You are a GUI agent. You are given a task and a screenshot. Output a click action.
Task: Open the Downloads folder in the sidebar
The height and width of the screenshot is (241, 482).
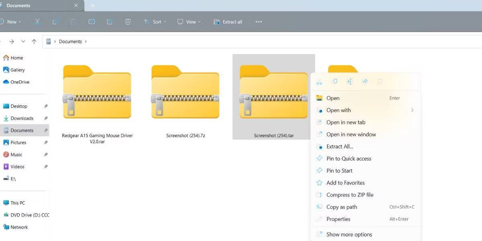point(23,118)
